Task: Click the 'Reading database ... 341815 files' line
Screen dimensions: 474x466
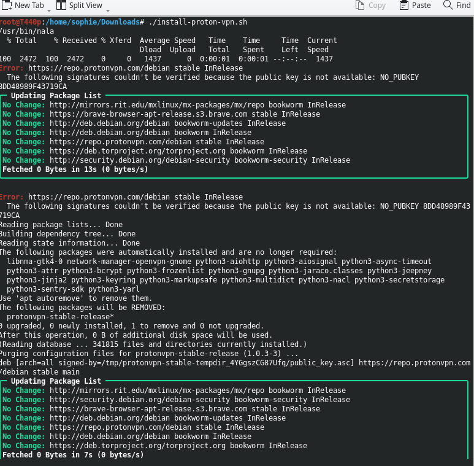Action: (153, 344)
